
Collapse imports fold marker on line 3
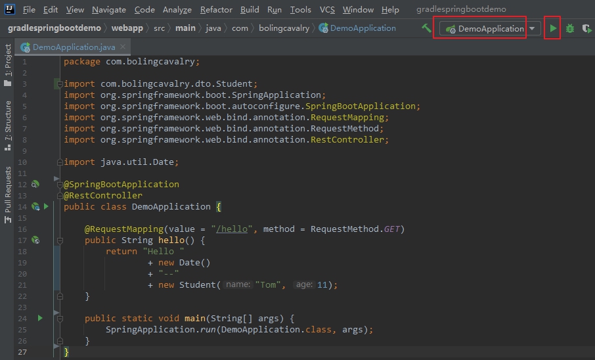click(x=60, y=83)
